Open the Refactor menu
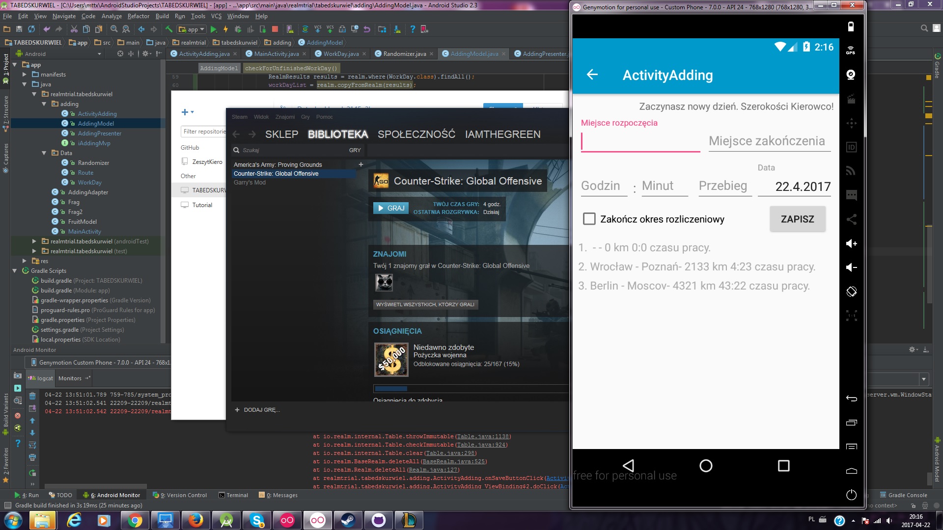Image resolution: width=943 pixels, height=530 pixels. 139,16
